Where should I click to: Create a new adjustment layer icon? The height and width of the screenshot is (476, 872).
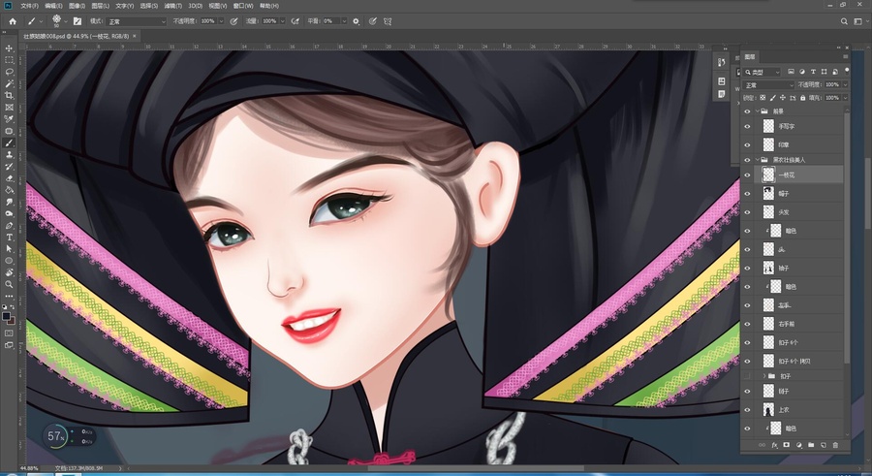799,445
